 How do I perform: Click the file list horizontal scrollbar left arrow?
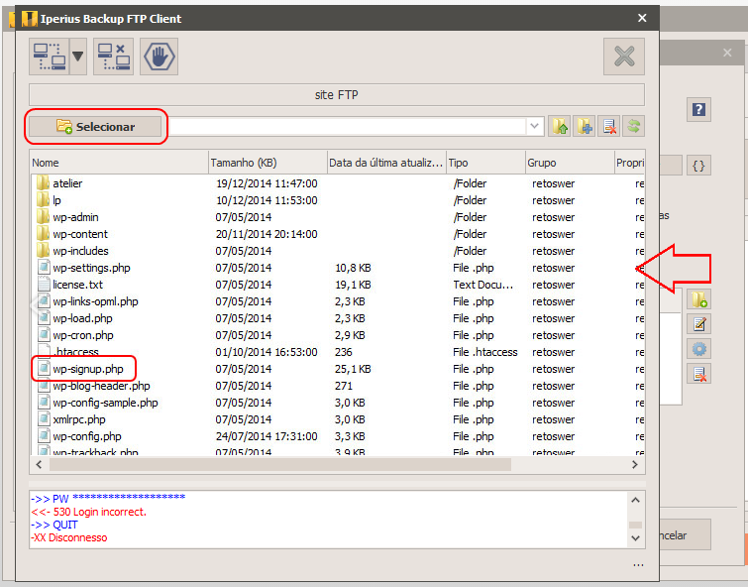[x=39, y=465]
